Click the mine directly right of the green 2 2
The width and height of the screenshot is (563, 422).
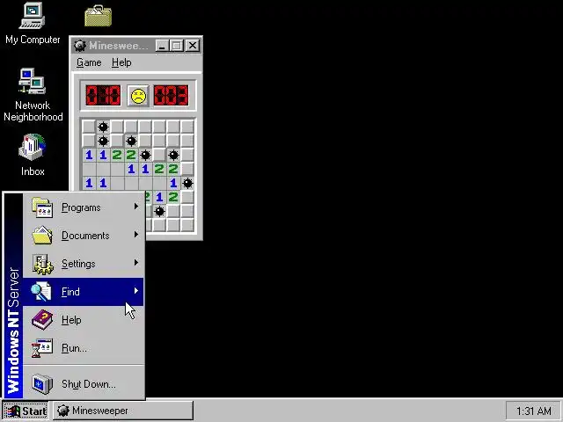[145, 155]
